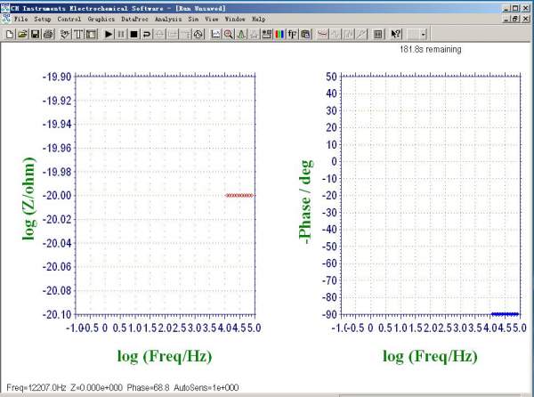Activate the Zoom magnifier tool

point(229,34)
